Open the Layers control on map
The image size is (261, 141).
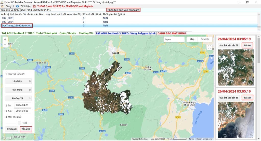coord(174,39)
